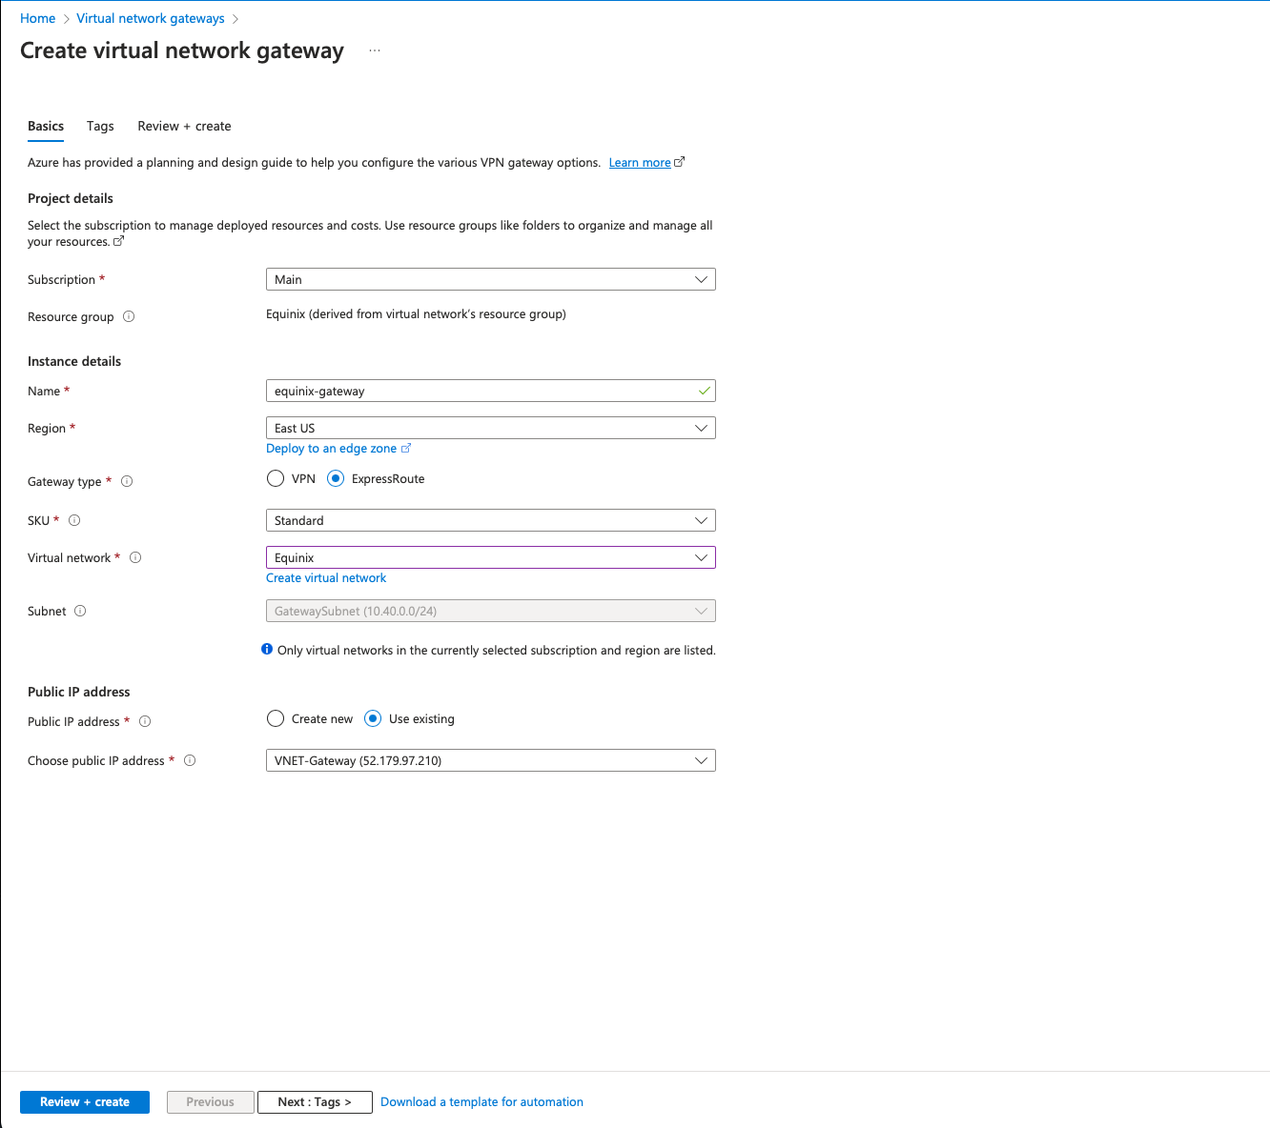Image resolution: width=1270 pixels, height=1128 pixels.
Task: Choose Create new public IP
Action: pos(276,718)
